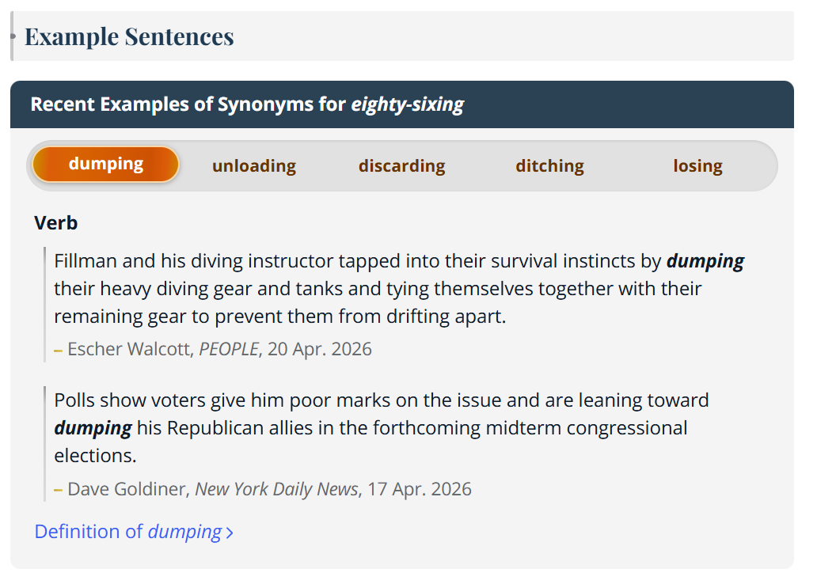Click the Example Sentences heading
Screen dimensions: 817x584
[129, 36]
